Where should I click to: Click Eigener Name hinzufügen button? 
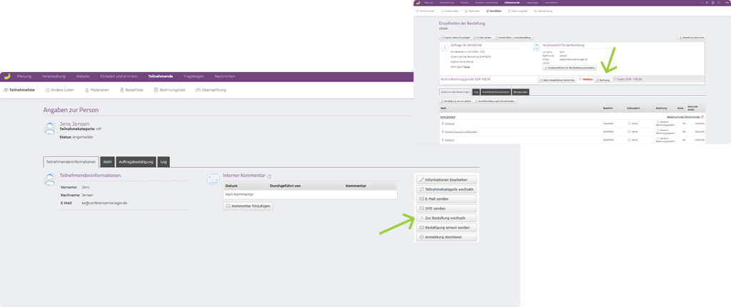click(455, 37)
